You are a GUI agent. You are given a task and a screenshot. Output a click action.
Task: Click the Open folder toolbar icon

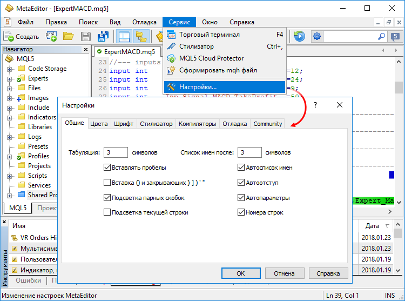pyautogui.click(x=69, y=36)
